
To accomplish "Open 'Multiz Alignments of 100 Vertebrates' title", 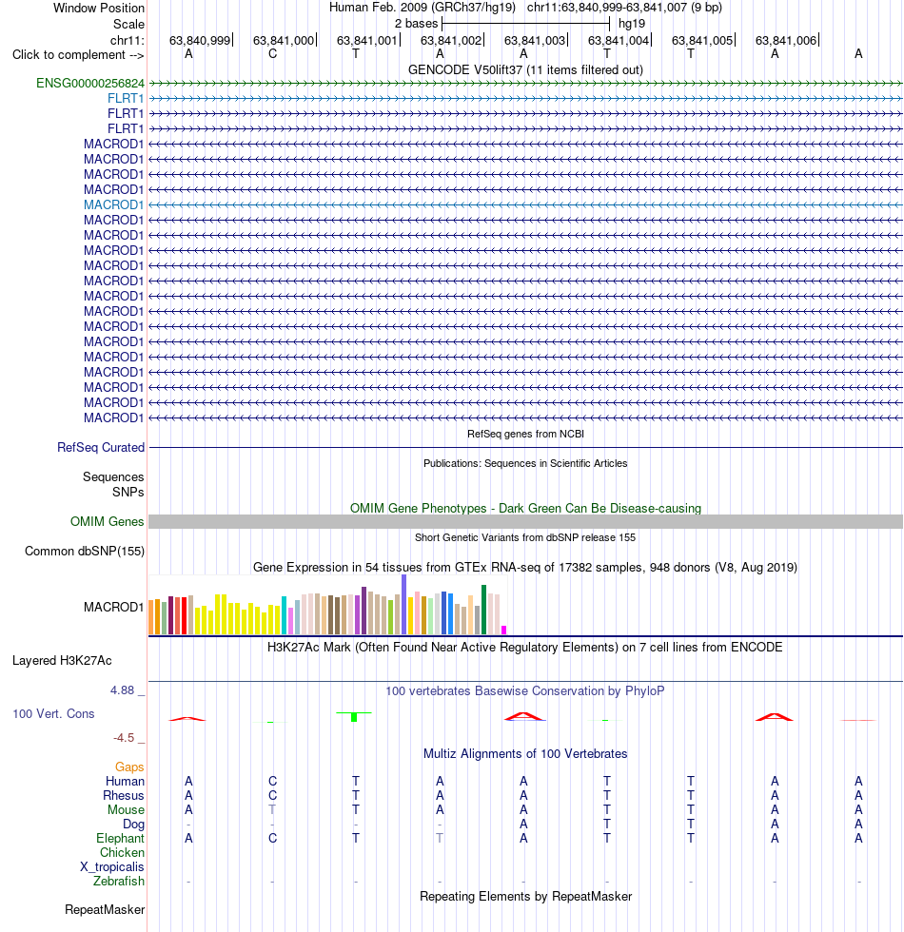I will click(x=525, y=753).
